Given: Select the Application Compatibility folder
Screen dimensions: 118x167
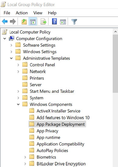Looking at the screenshot, I should coord(60,144).
